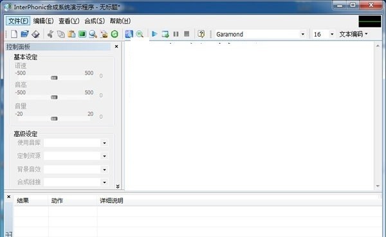The image size is (386, 237).
Task: Open the 文件(F) menu
Action: (18, 21)
